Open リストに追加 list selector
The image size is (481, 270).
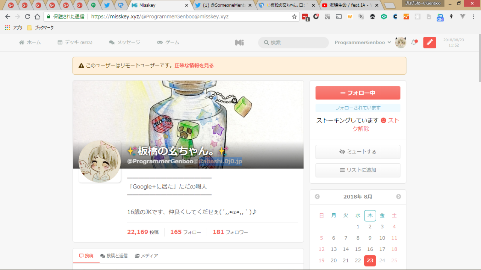pos(358,170)
